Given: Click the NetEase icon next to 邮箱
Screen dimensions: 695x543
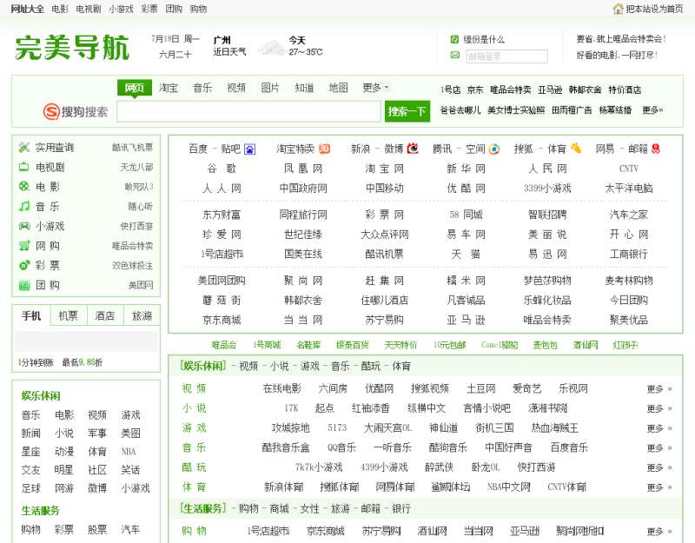Looking at the screenshot, I should pyautogui.click(x=656, y=149).
